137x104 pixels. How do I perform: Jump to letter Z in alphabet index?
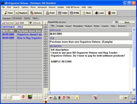coord(46,86)
